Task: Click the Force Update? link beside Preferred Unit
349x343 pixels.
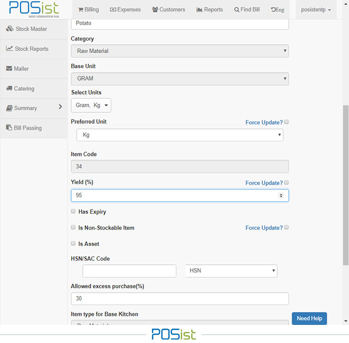Action: tap(264, 122)
